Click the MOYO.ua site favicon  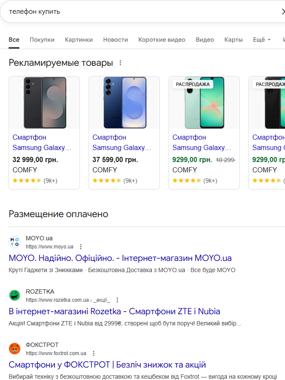coord(15,242)
